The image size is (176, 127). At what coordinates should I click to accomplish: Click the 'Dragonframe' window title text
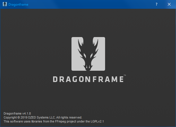coord(18,5)
